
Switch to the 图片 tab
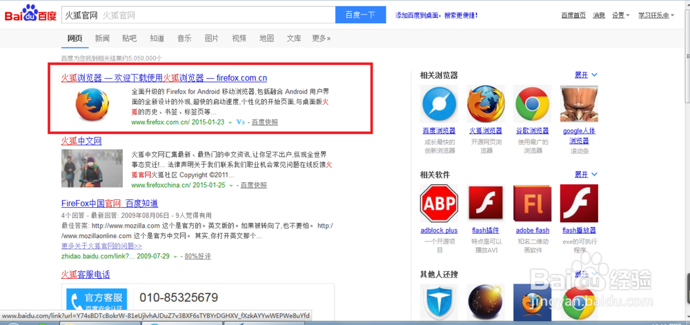(212, 38)
